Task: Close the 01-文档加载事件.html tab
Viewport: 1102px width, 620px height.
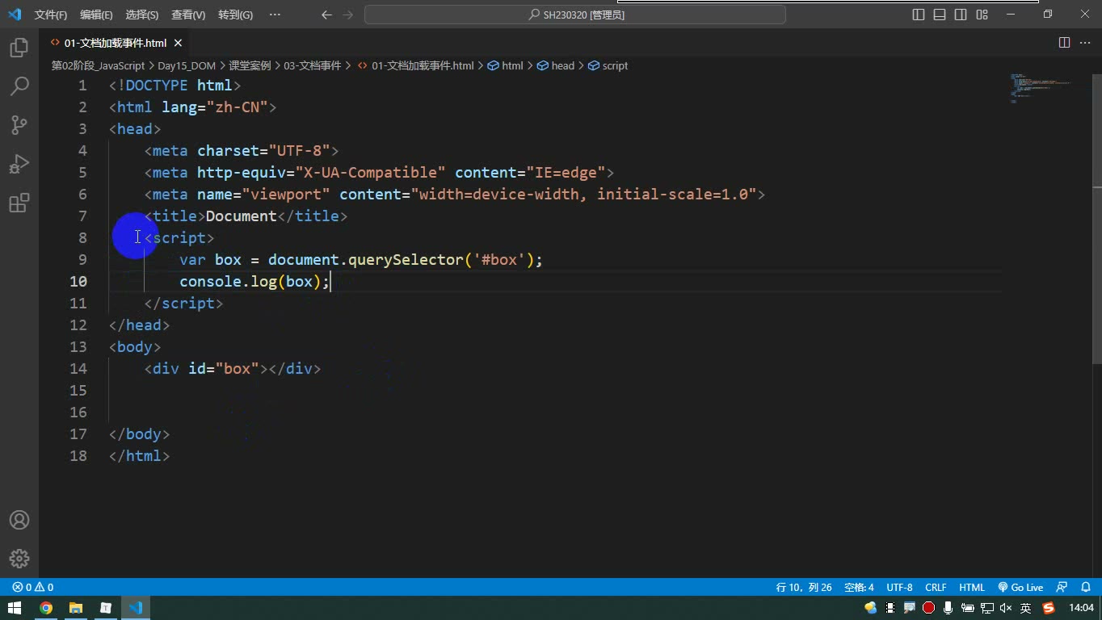Action: pyautogui.click(x=178, y=43)
